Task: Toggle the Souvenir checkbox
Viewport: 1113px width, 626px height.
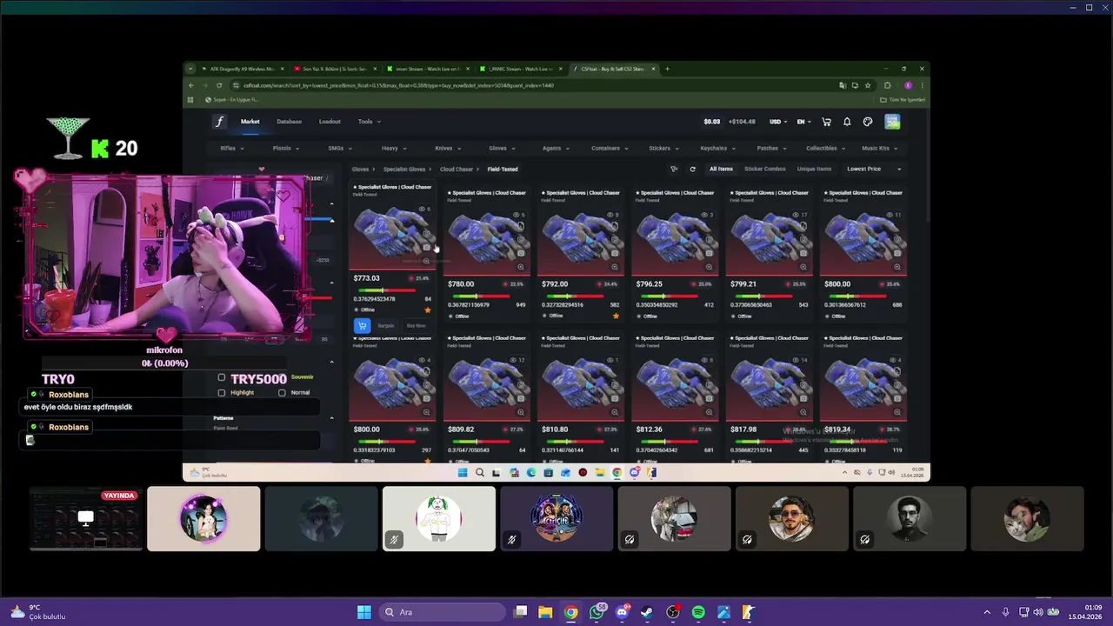Action: pos(283,377)
